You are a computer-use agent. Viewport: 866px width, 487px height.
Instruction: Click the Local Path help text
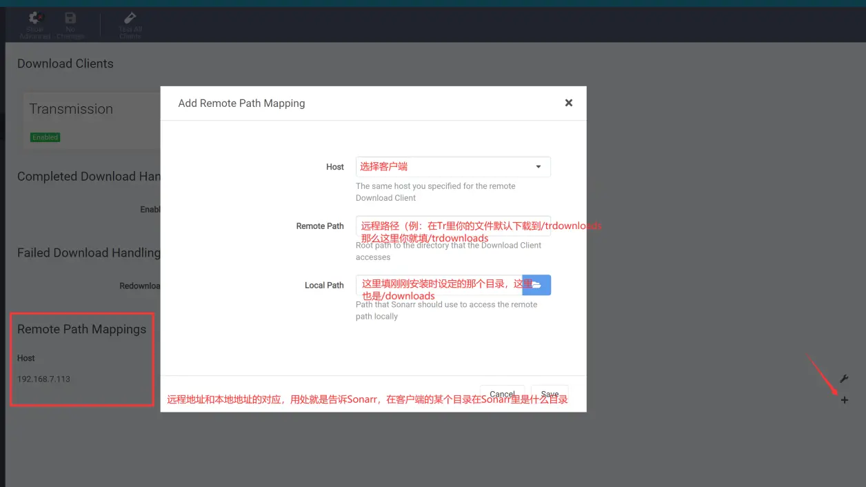coord(447,310)
